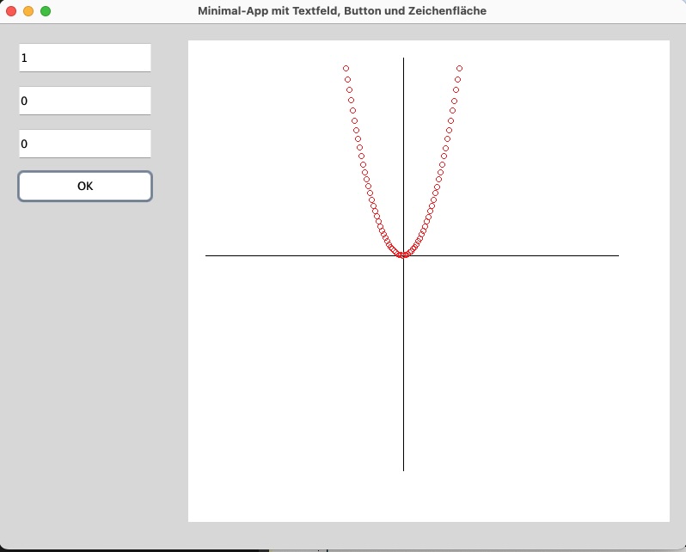Maximize the window using the green button

pyautogui.click(x=46, y=11)
